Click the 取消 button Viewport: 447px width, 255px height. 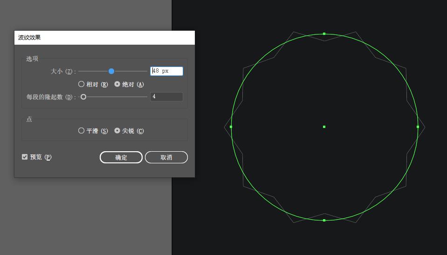pyautogui.click(x=166, y=157)
